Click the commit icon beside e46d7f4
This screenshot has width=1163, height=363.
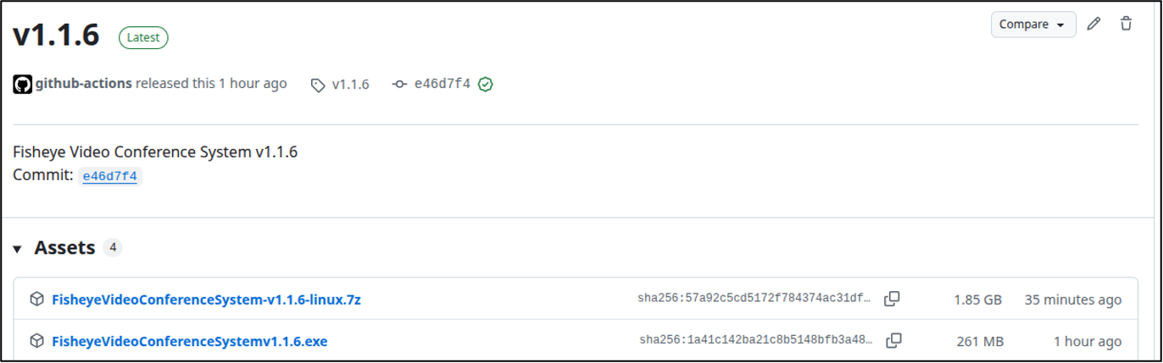pyautogui.click(x=400, y=85)
